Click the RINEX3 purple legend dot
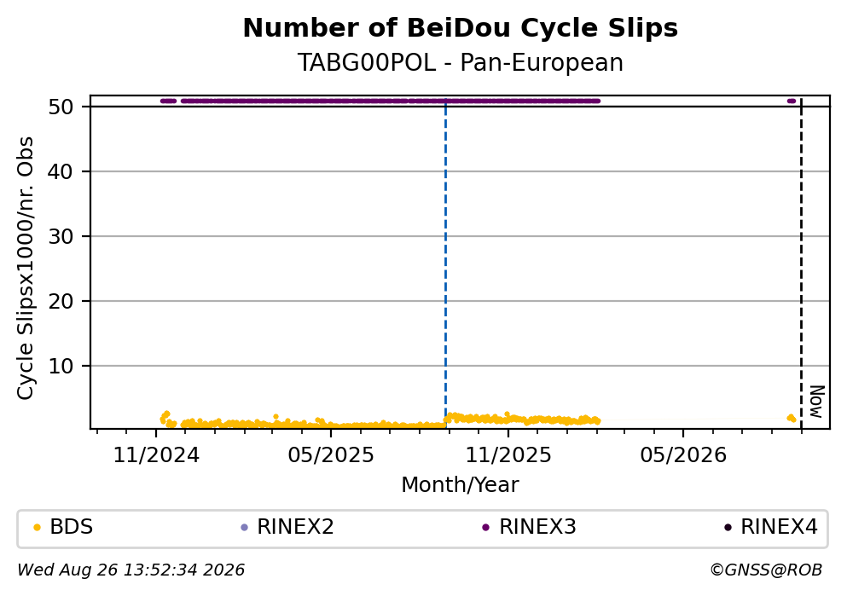 [x=485, y=528]
